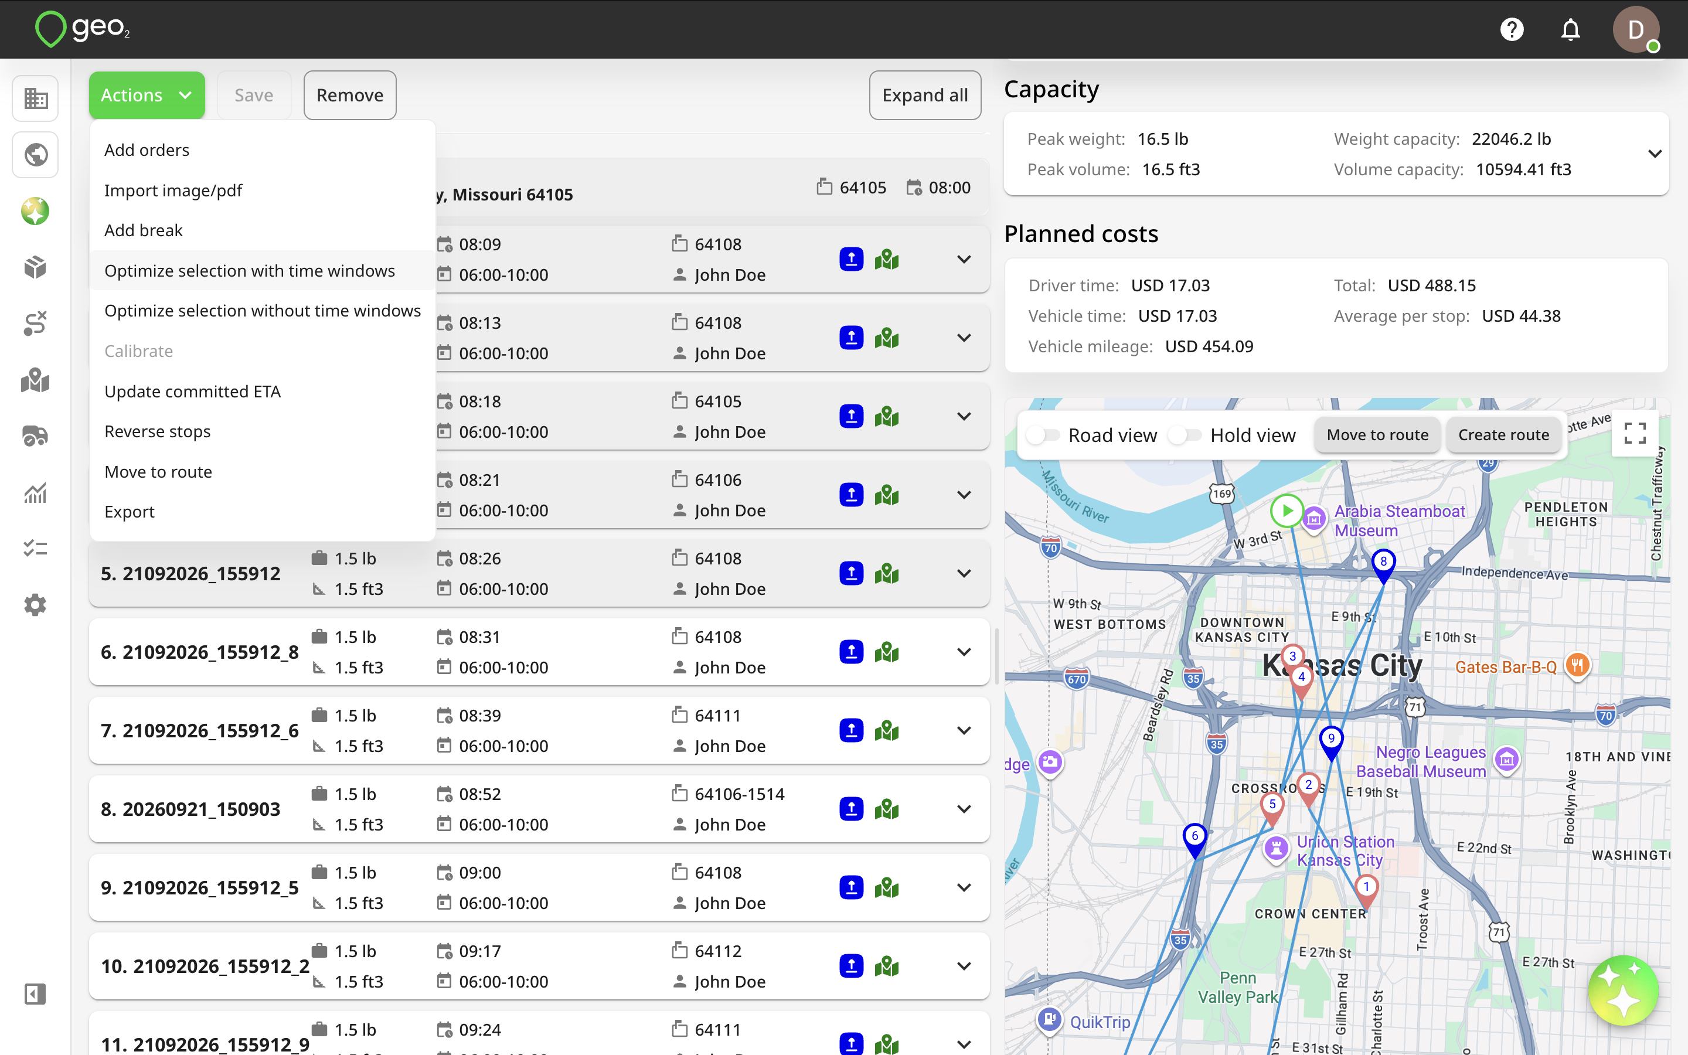Expand stop 7. 21092026_155912_6 row
Viewport: 1688px width, 1055px height.
[964, 730]
